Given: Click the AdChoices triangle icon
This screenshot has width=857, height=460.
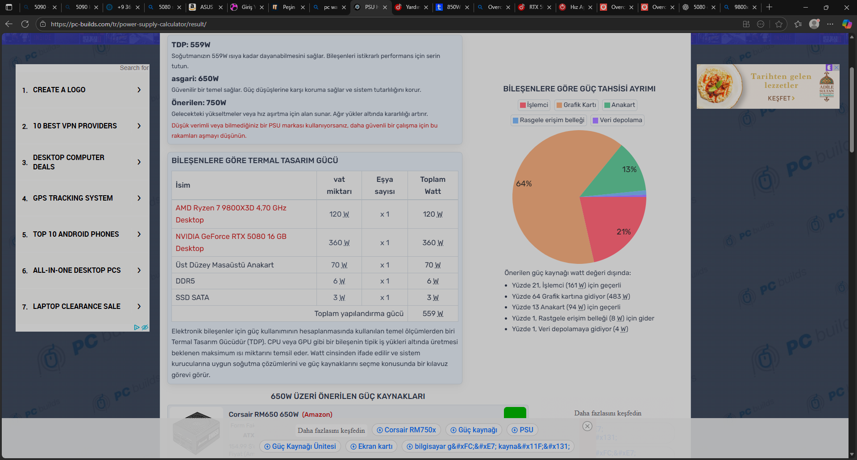Looking at the screenshot, I should tap(137, 327).
